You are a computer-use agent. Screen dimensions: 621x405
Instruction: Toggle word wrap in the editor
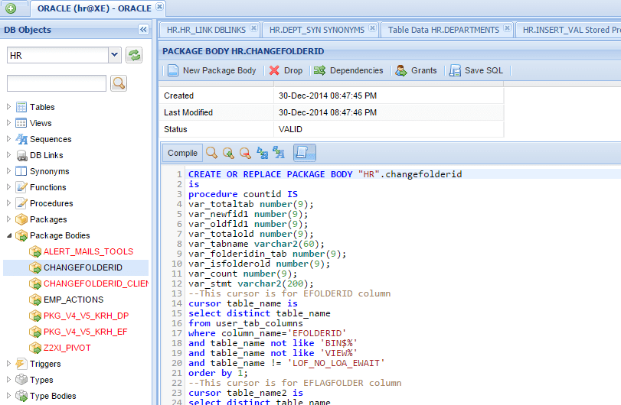click(x=304, y=153)
